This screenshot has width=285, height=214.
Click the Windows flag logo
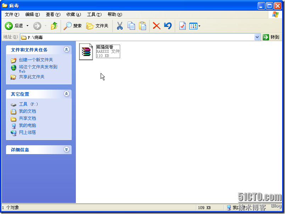(x=275, y=15)
